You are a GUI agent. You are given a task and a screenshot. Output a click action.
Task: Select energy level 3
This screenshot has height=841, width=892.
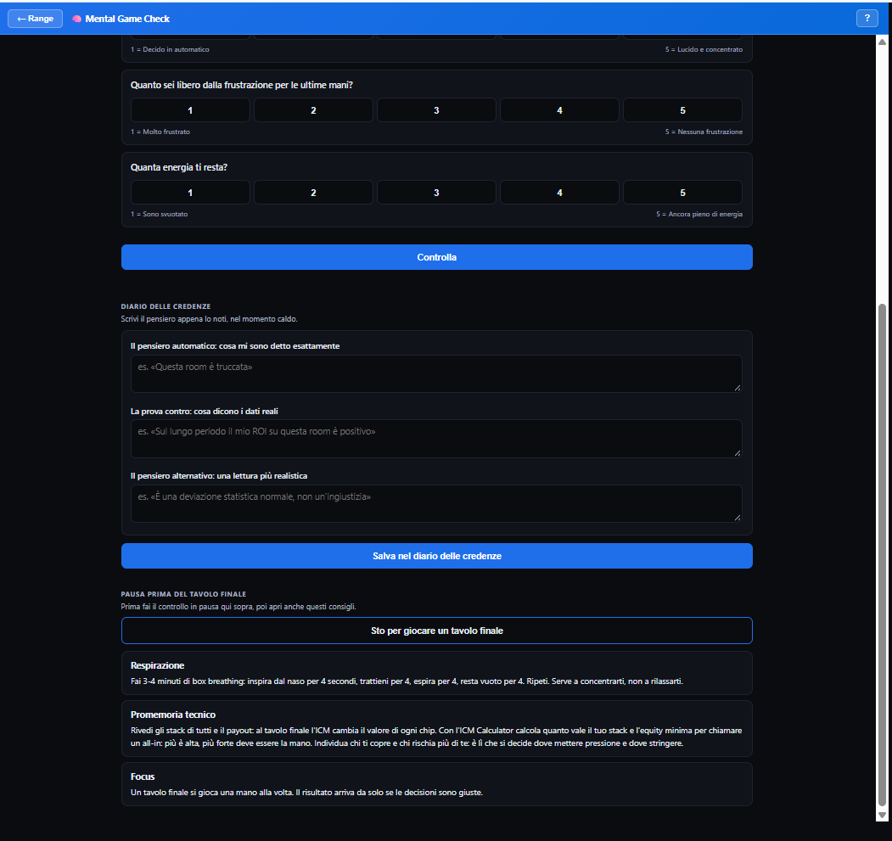(436, 193)
